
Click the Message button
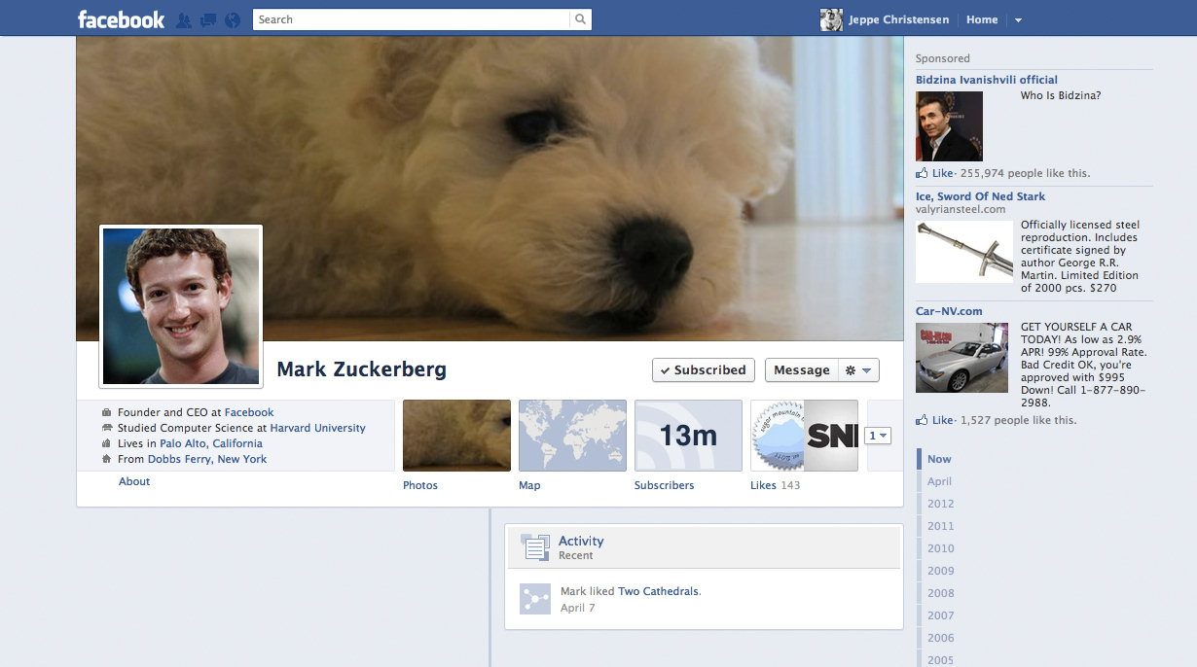pos(802,370)
